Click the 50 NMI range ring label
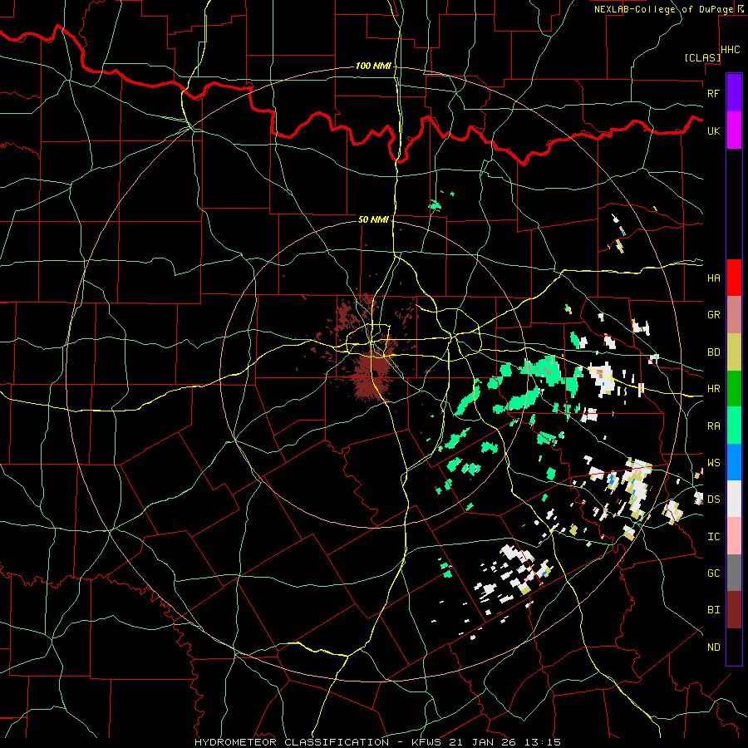Screen dimensions: 748x748 373,219
